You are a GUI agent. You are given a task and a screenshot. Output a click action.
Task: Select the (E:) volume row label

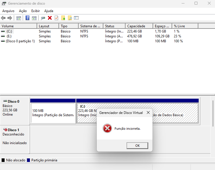[x=9, y=36]
